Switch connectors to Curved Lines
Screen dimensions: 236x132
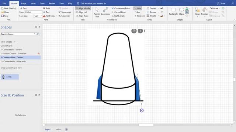119,12
